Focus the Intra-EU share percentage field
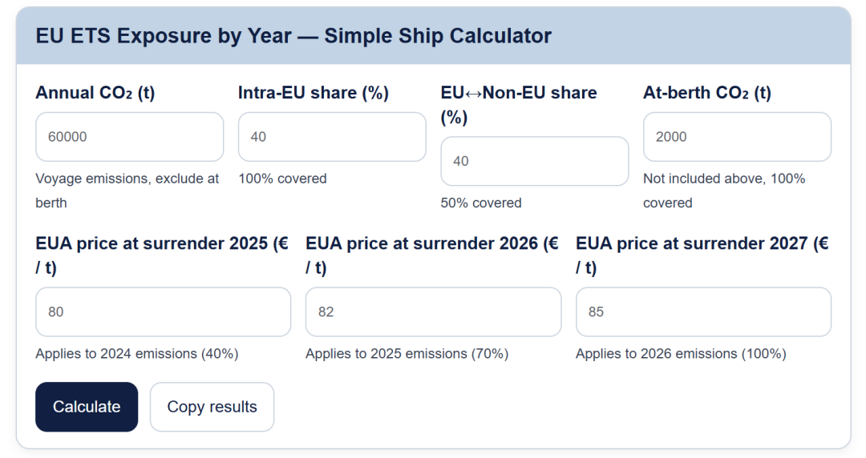866x458 pixels. tap(332, 137)
